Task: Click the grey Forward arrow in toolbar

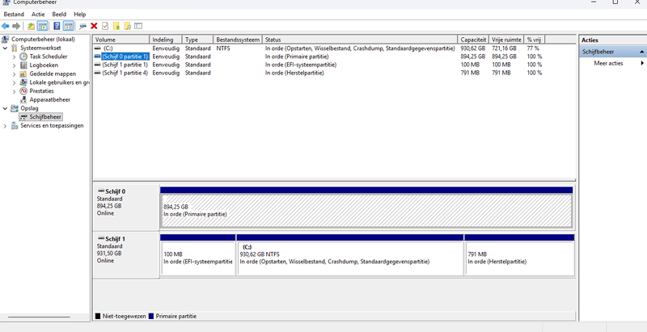Action: click(x=16, y=27)
